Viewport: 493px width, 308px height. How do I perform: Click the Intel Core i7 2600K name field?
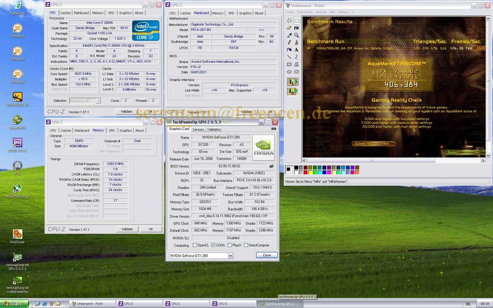[100, 22]
